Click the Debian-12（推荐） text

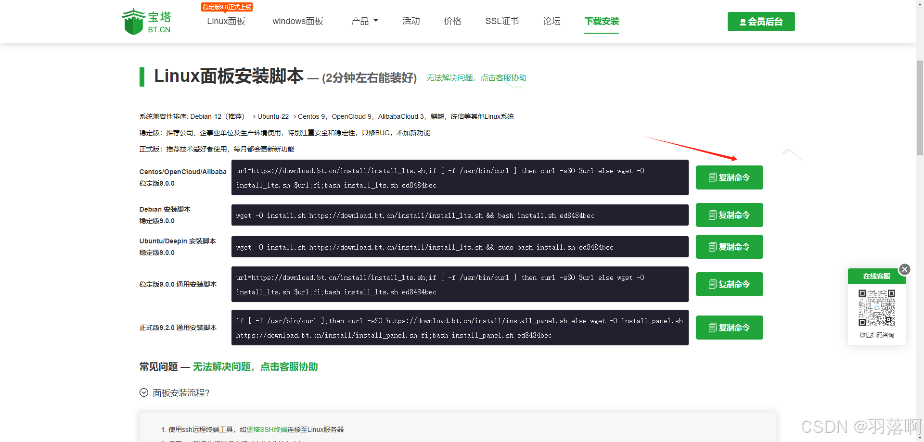[x=218, y=116]
